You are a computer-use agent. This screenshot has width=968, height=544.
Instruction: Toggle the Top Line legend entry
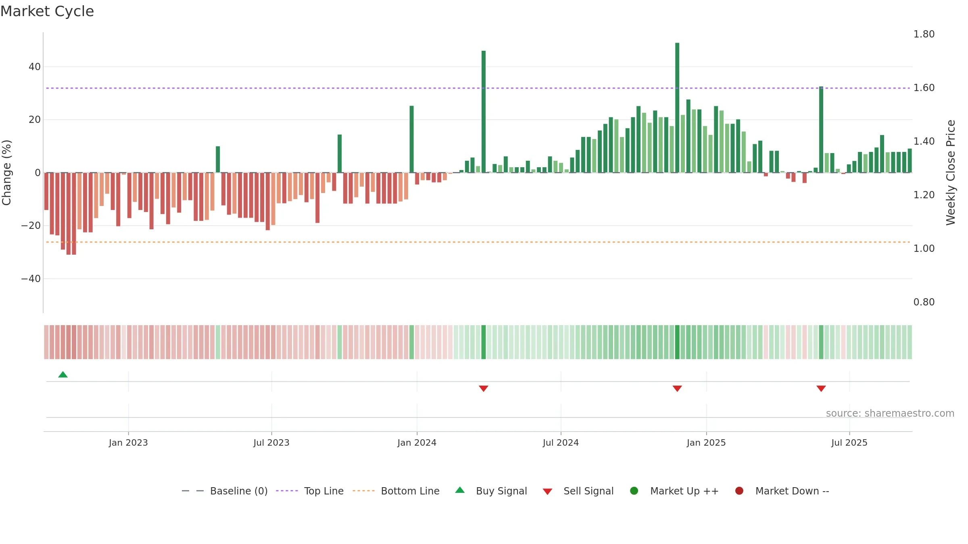coord(310,491)
